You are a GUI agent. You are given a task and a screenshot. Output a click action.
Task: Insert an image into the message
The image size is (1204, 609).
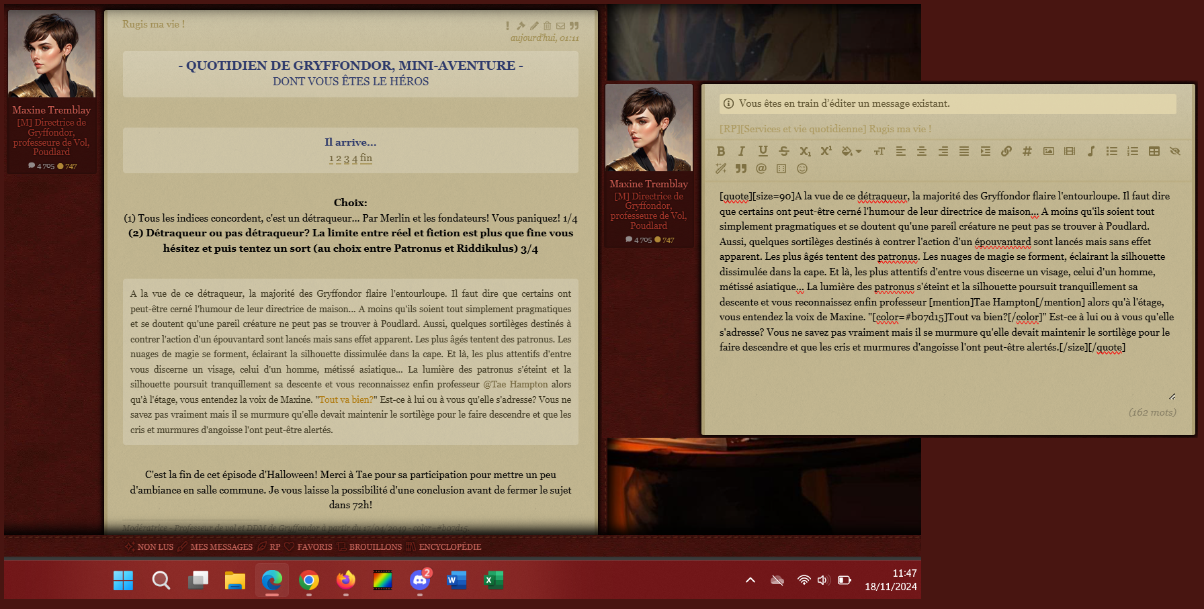click(x=1049, y=151)
